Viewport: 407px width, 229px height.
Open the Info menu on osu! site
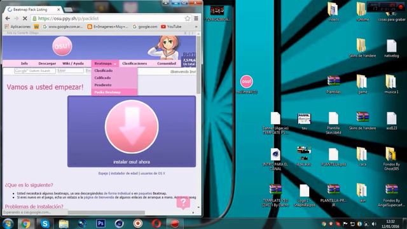click(x=24, y=64)
